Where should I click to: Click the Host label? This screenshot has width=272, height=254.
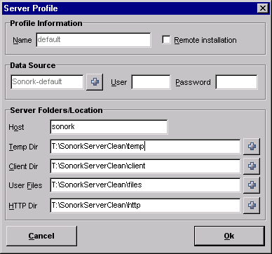pyautogui.click(x=16, y=127)
